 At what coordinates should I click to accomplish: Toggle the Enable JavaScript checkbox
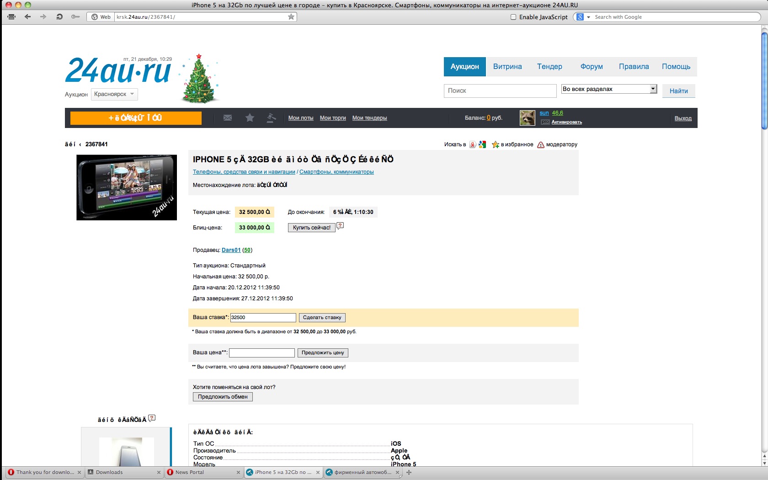[513, 17]
